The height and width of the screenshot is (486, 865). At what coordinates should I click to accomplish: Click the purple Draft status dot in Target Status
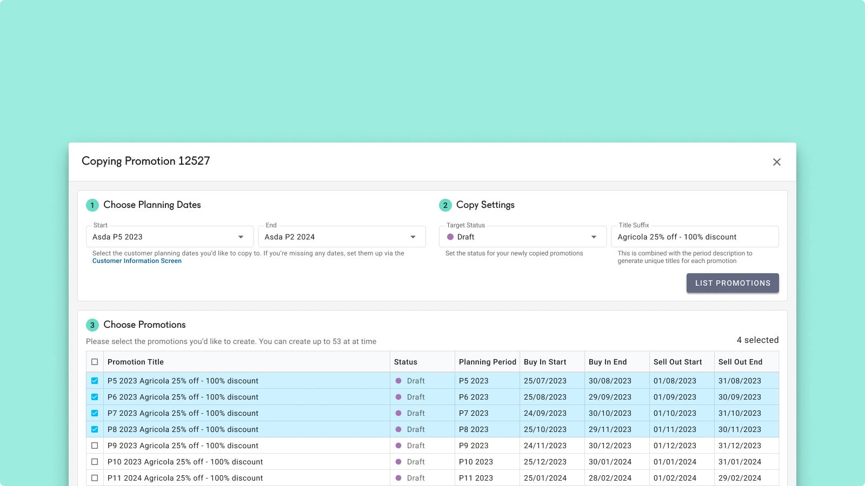(x=450, y=237)
